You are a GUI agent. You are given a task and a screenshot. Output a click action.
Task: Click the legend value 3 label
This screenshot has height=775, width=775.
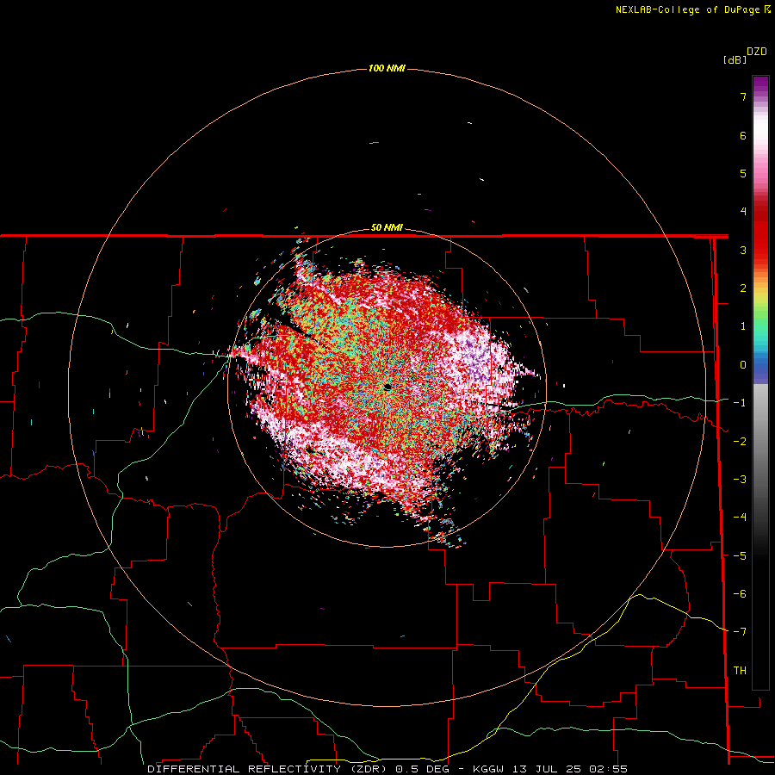pyautogui.click(x=743, y=250)
